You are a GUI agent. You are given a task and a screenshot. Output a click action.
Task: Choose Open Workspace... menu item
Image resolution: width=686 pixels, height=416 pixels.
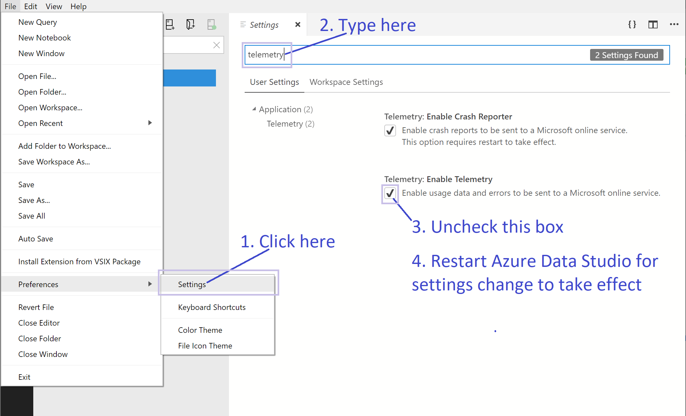(82, 108)
